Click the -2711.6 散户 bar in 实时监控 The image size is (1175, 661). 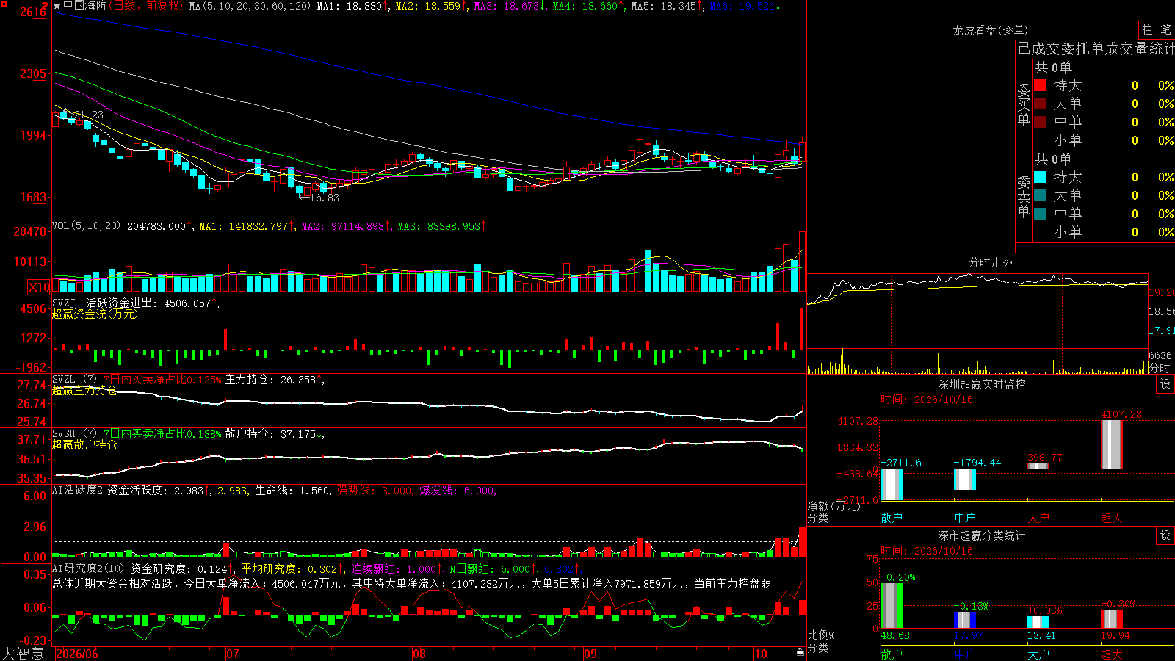point(892,485)
